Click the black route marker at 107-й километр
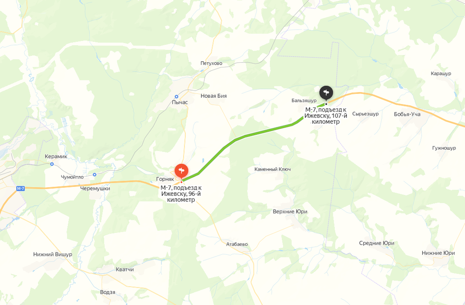This screenshot has width=465, height=305. tap(326, 93)
